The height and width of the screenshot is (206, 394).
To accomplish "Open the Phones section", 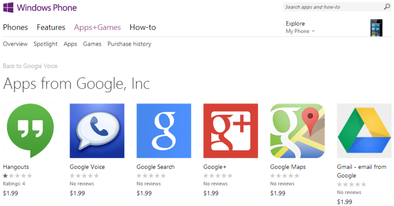I will coord(15,27).
